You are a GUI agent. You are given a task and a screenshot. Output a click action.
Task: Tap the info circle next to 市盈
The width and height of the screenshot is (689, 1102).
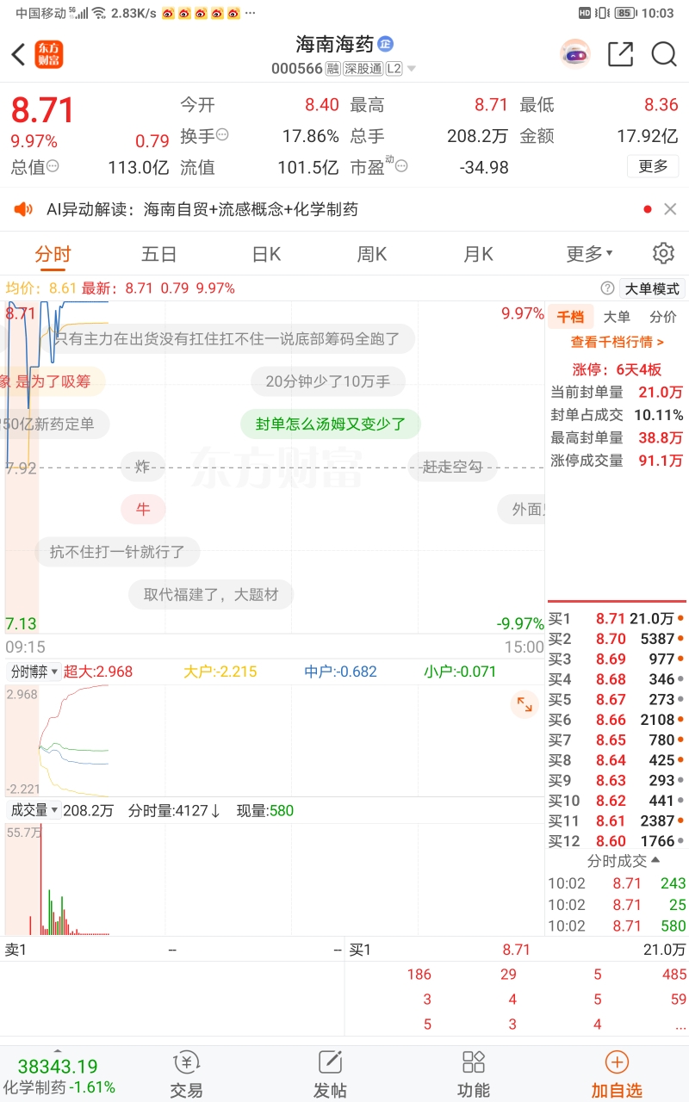point(401,166)
